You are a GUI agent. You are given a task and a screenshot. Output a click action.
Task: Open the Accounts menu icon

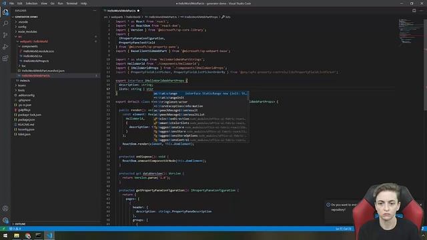coord(5,209)
